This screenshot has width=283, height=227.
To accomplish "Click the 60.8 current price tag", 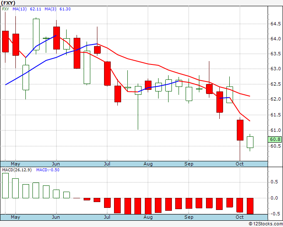I will click(275, 139).
